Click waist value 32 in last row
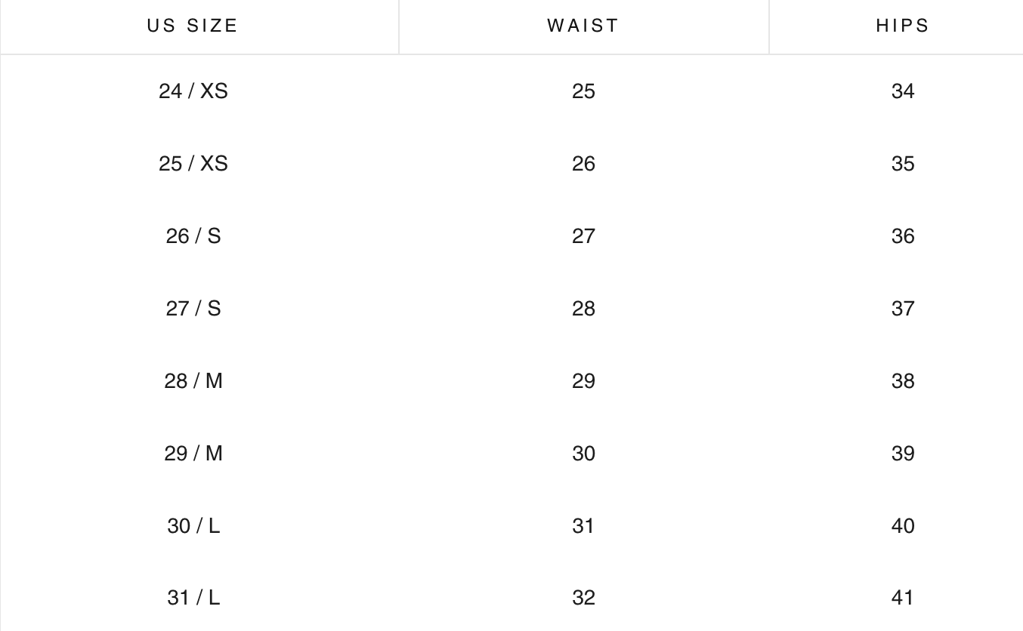The height and width of the screenshot is (631, 1023). (x=583, y=598)
